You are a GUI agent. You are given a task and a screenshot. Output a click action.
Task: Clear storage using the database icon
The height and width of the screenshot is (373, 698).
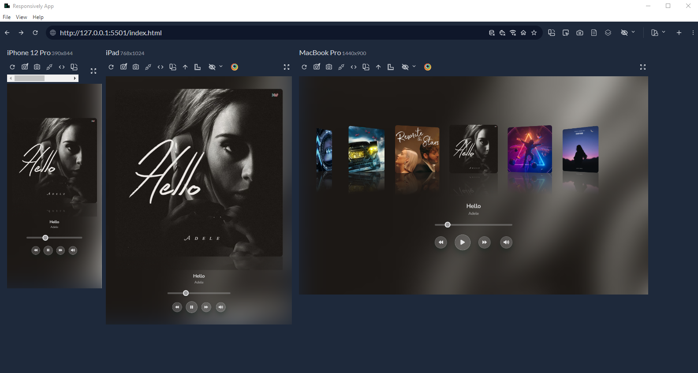492,33
